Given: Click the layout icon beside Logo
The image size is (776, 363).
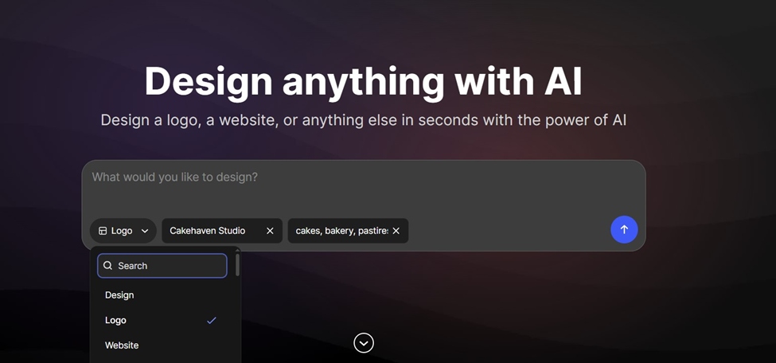Looking at the screenshot, I should [103, 231].
